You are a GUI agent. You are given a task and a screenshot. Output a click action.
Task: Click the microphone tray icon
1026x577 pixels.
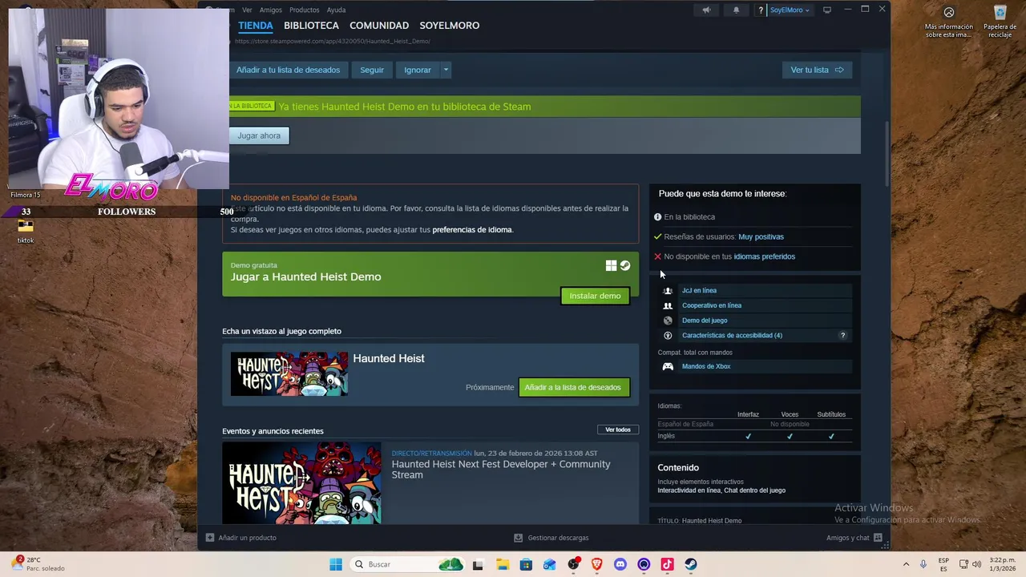pos(923,564)
